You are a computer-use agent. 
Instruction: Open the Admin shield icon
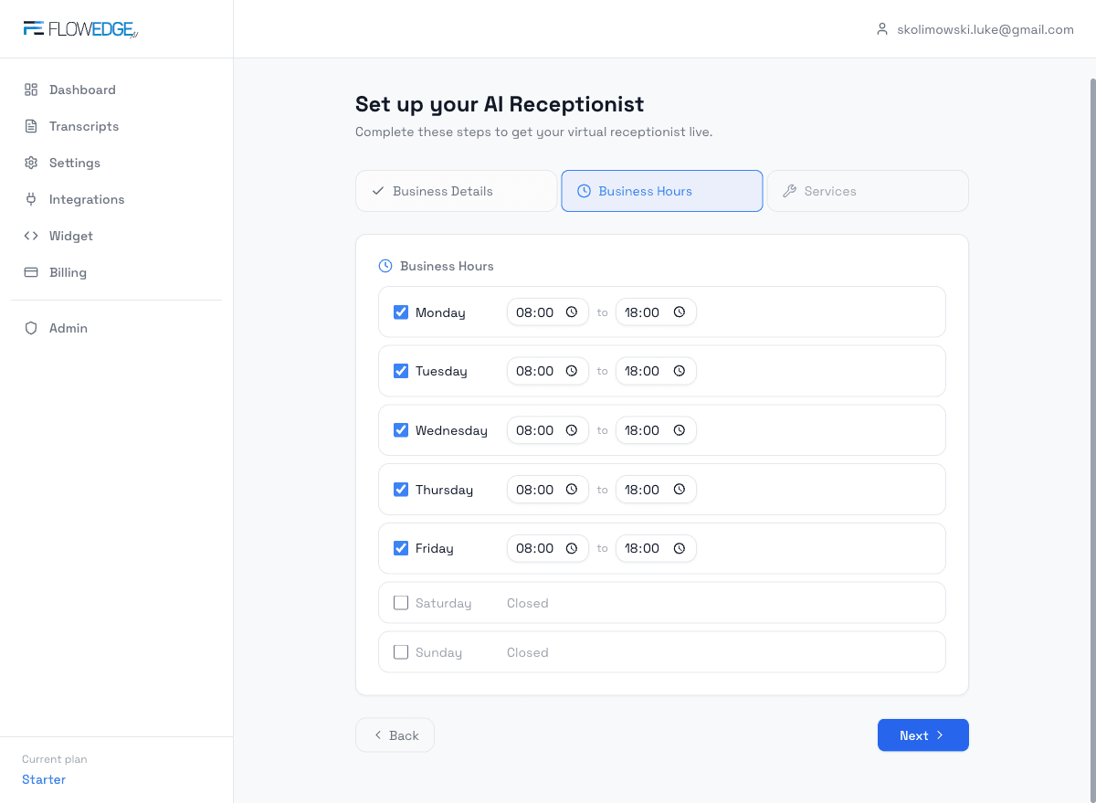[x=30, y=328]
